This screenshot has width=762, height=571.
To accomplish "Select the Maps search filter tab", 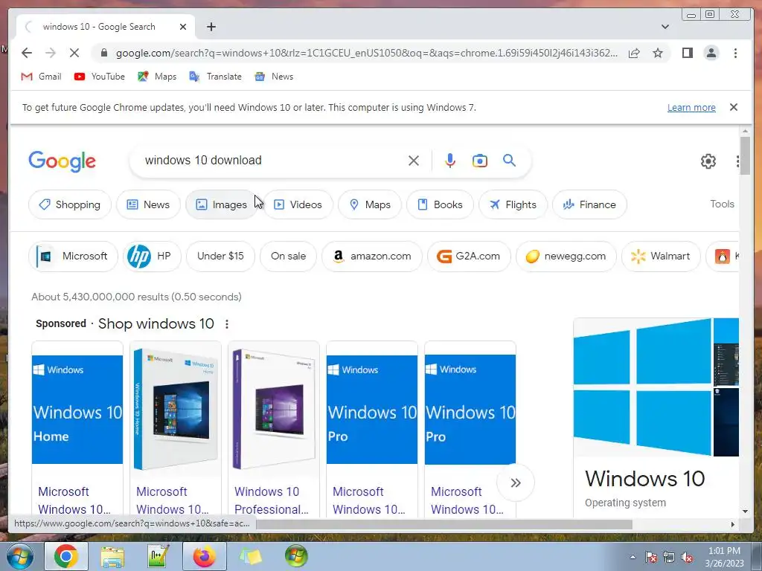I will 370,204.
